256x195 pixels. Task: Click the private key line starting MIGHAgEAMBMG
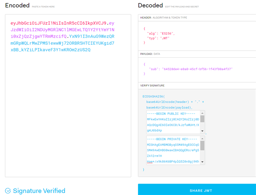(173, 145)
